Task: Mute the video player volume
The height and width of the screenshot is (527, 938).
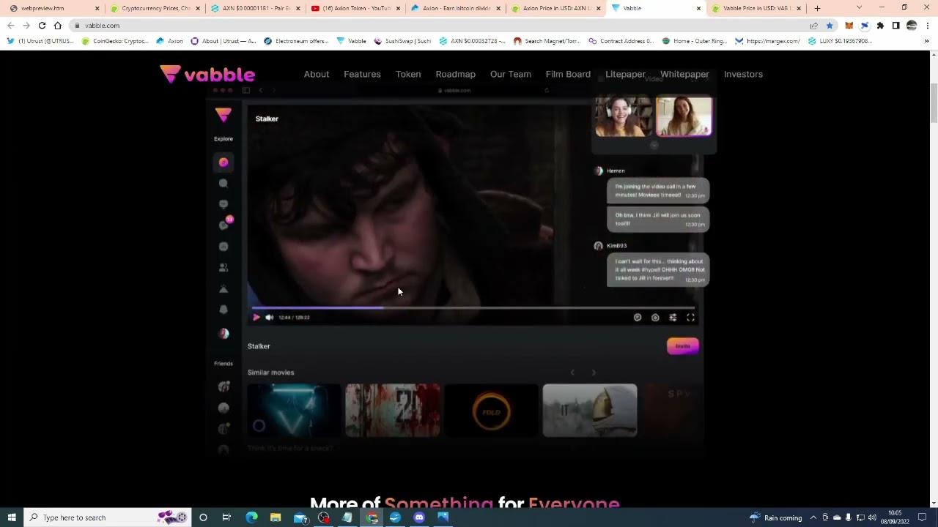Action: coord(269,318)
